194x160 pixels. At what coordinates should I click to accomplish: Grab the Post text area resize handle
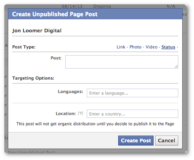(176, 67)
